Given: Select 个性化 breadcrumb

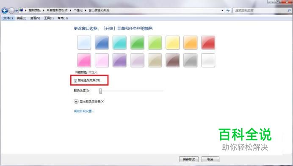Looking at the screenshot, I should point(78,10).
